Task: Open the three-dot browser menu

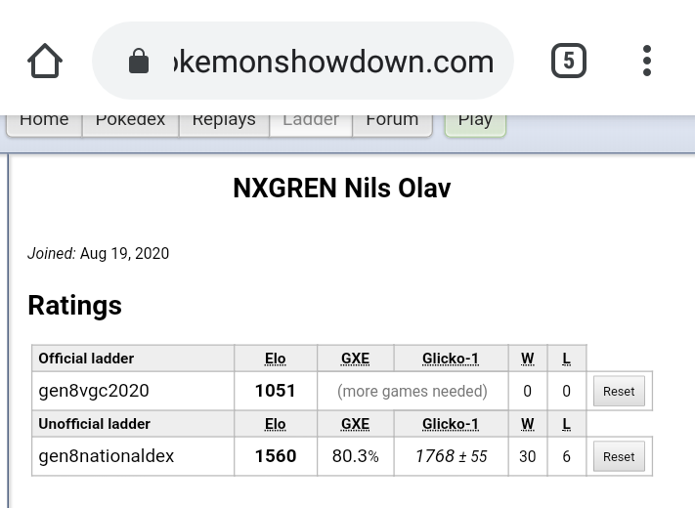Action: 647,62
